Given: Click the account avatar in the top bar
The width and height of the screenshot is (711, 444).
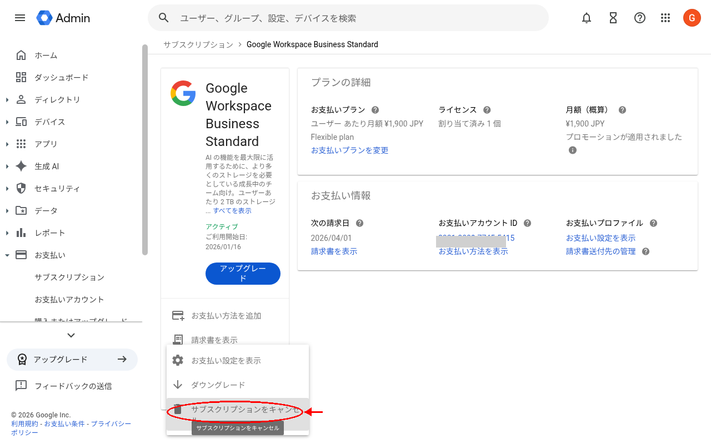Looking at the screenshot, I should click(692, 18).
